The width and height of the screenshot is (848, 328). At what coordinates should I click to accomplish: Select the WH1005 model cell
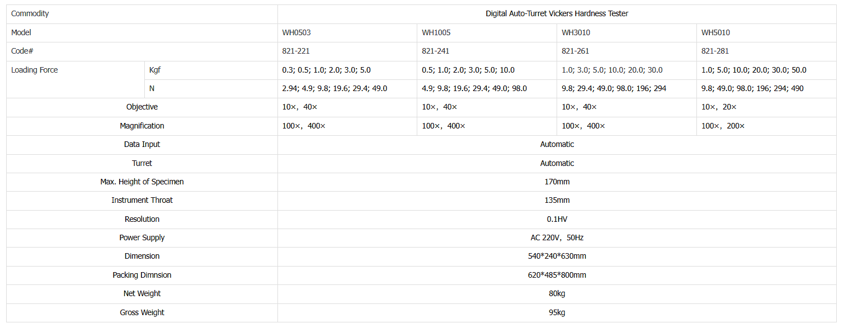point(436,33)
